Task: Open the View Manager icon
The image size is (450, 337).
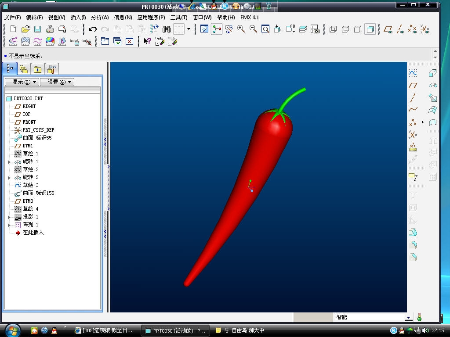Action: (315, 29)
